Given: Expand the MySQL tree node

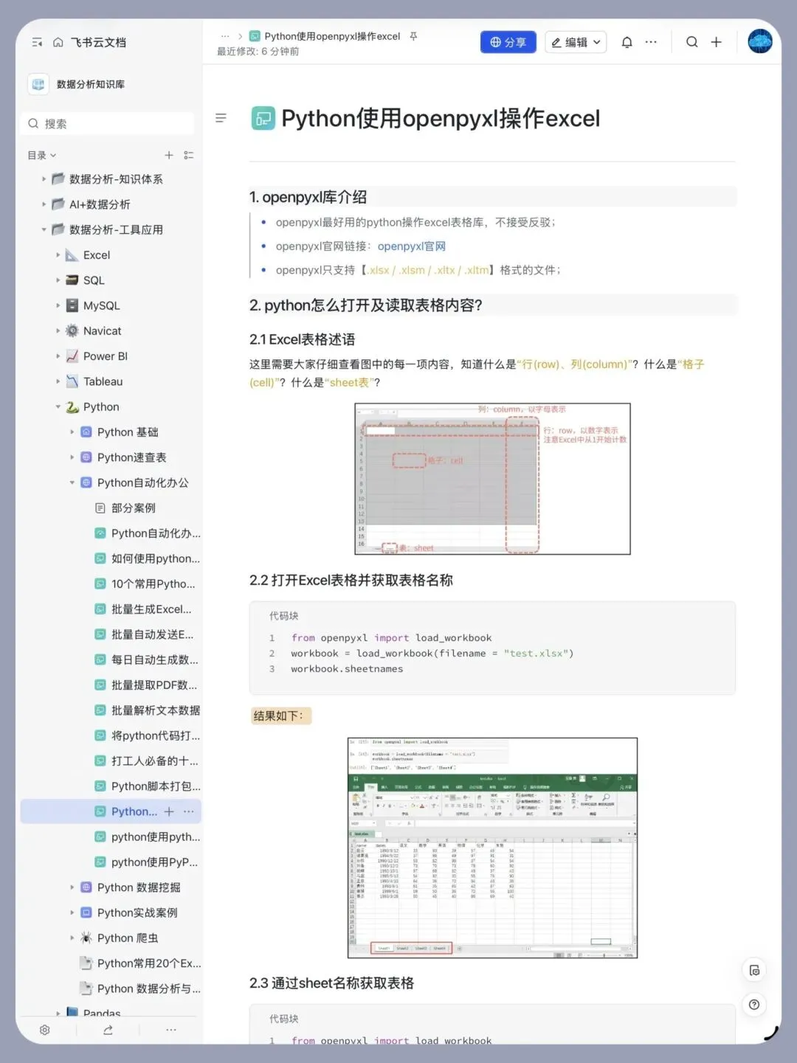Looking at the screenshot, I should (x=58, y=305).
